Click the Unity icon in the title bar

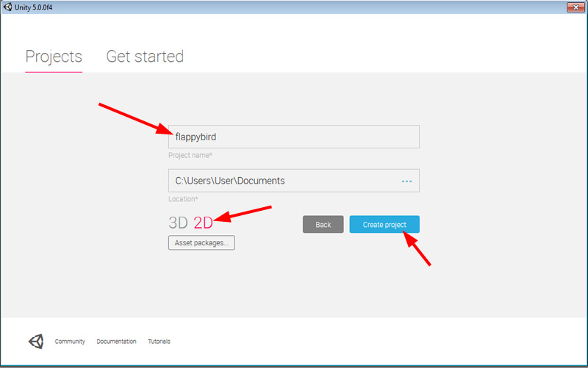[x=7, y=7]
